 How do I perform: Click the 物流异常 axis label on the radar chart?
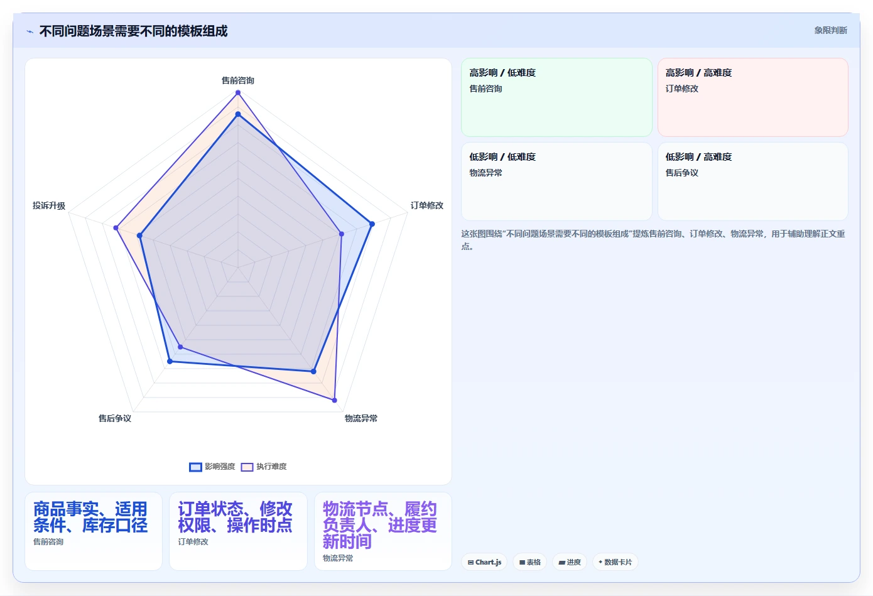click(361, 418)
